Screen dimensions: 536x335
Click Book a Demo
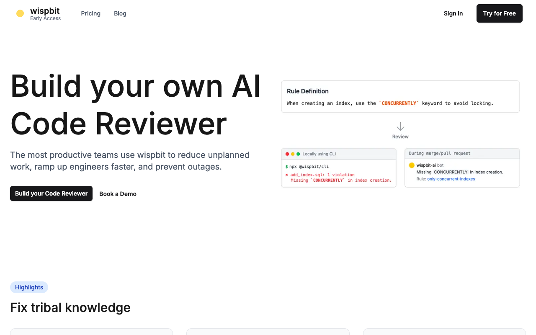pyautogui.click(x=118, y=194)
